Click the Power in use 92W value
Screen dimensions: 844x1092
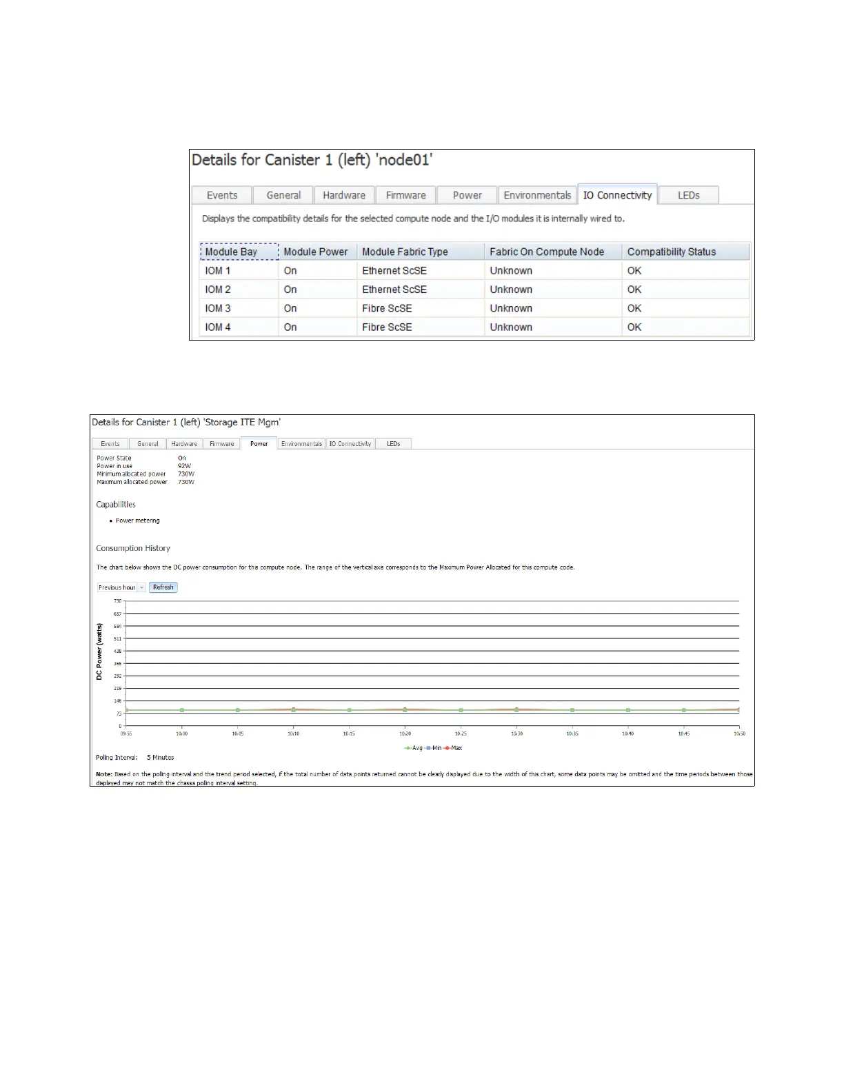click(x=184, y=466)
